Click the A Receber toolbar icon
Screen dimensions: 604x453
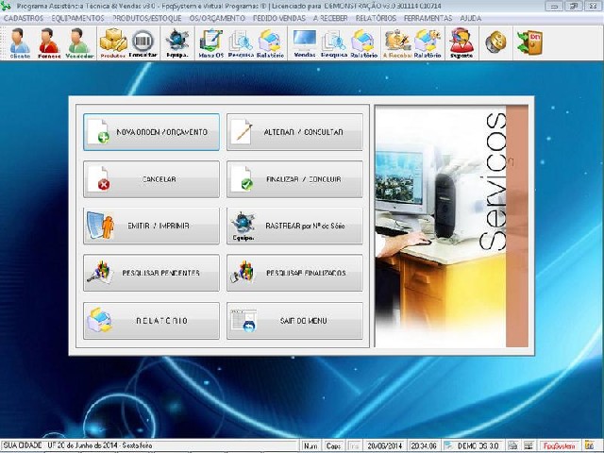point(396,42)
